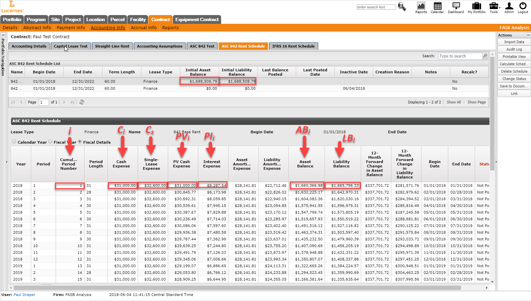The height and width of the screenshot is (301, 531).
Task: Click the Delete Schedule action button
Action: coord(514,71)
